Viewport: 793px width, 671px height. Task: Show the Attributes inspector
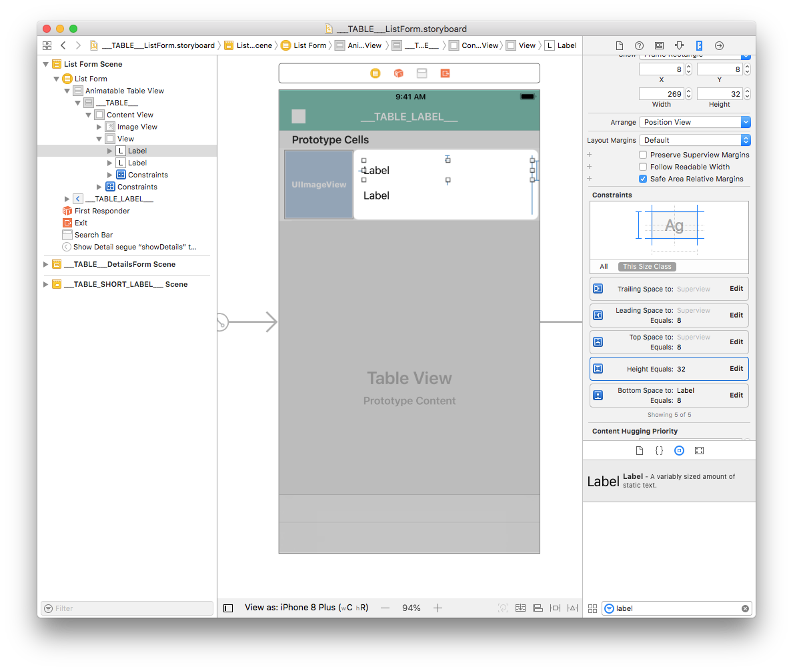679,45
